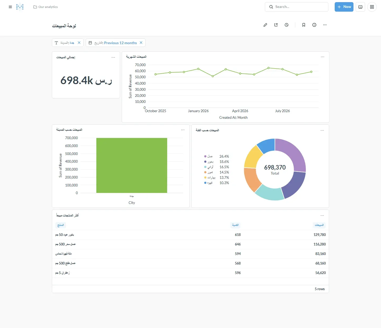The height and width of the screenshot is (328, 381).
Task: Show dashboard info via the info icon
Action: (314, 25)
